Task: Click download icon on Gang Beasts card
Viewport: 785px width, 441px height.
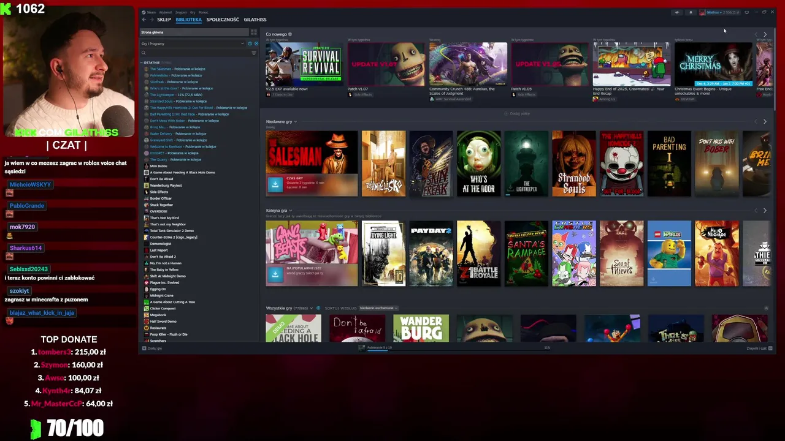Action: pos(275,275)
